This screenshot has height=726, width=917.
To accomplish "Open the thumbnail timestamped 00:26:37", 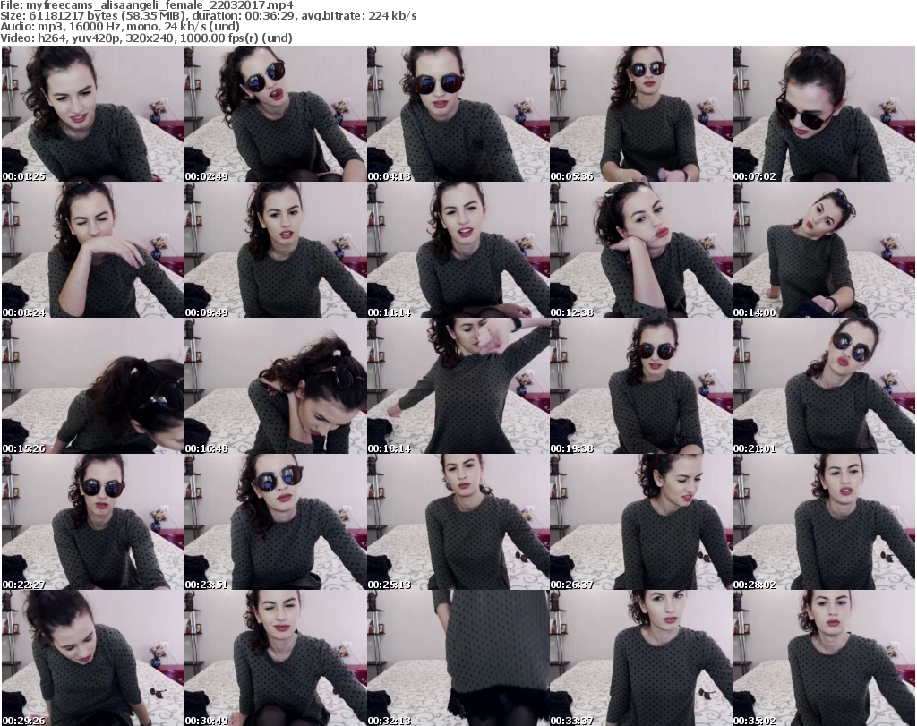I will 641,523.
